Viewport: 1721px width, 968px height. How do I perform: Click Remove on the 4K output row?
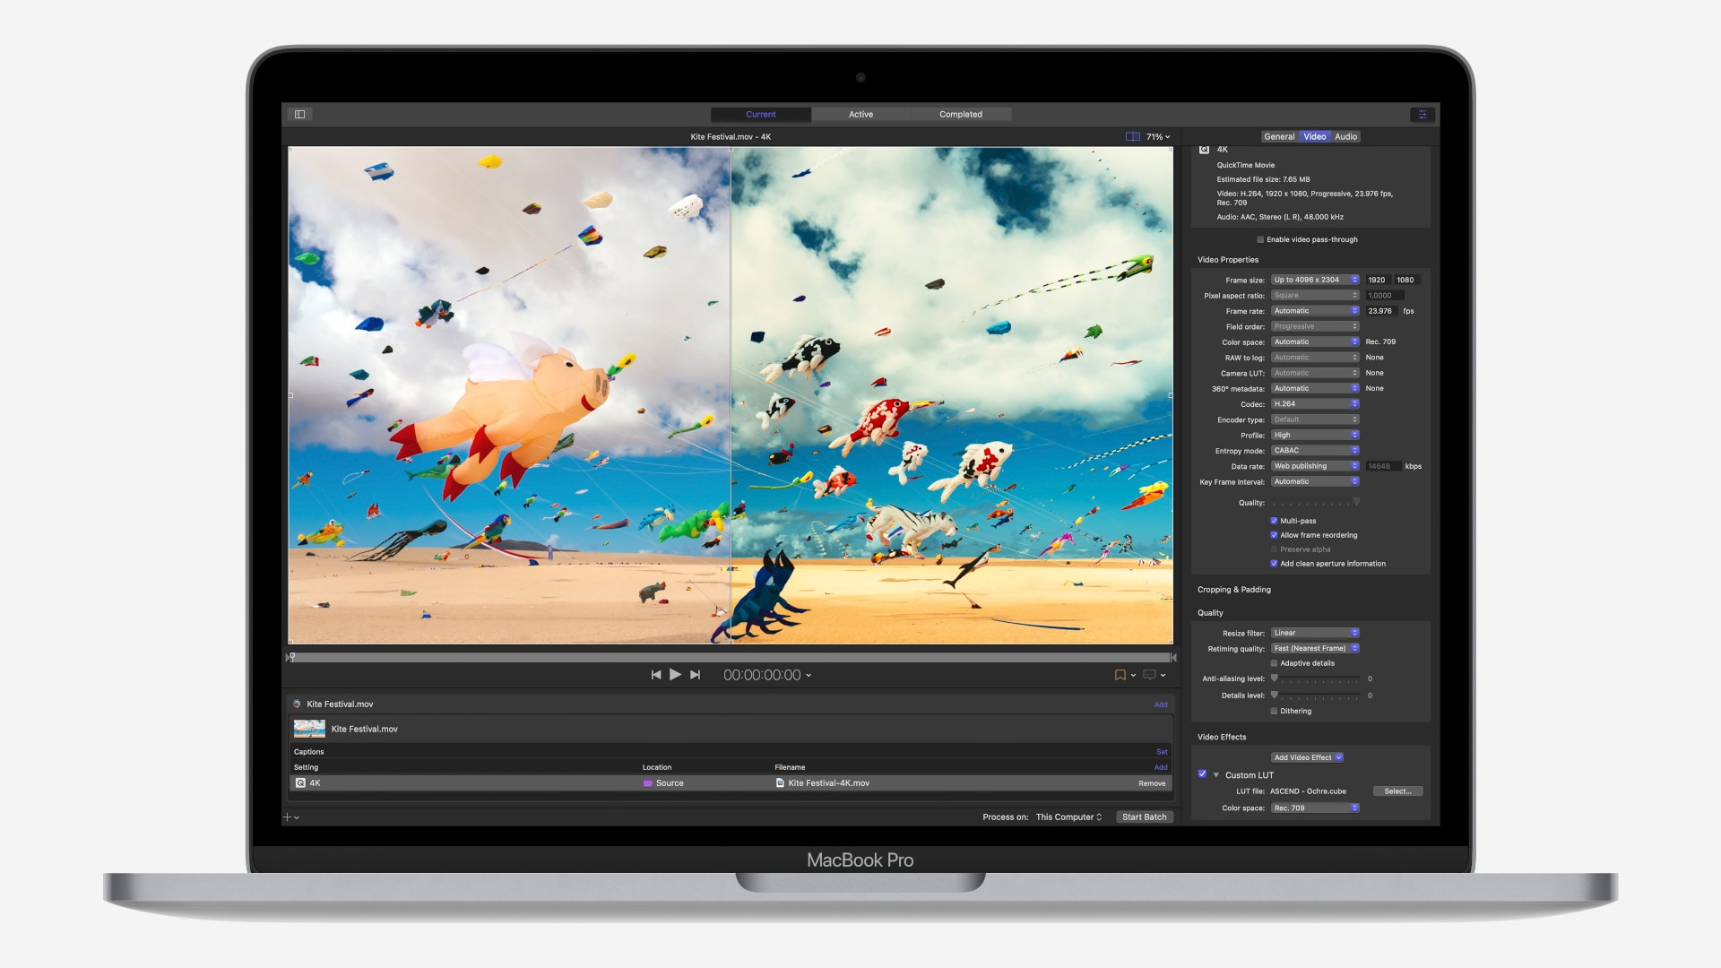coord(1152,782)
